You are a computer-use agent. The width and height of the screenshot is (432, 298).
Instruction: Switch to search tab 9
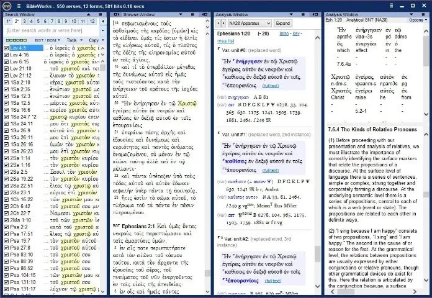66,21
